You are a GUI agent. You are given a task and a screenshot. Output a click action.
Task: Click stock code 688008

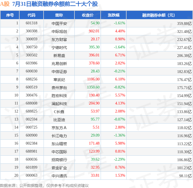pyautogui.click(x=31, y=103)
